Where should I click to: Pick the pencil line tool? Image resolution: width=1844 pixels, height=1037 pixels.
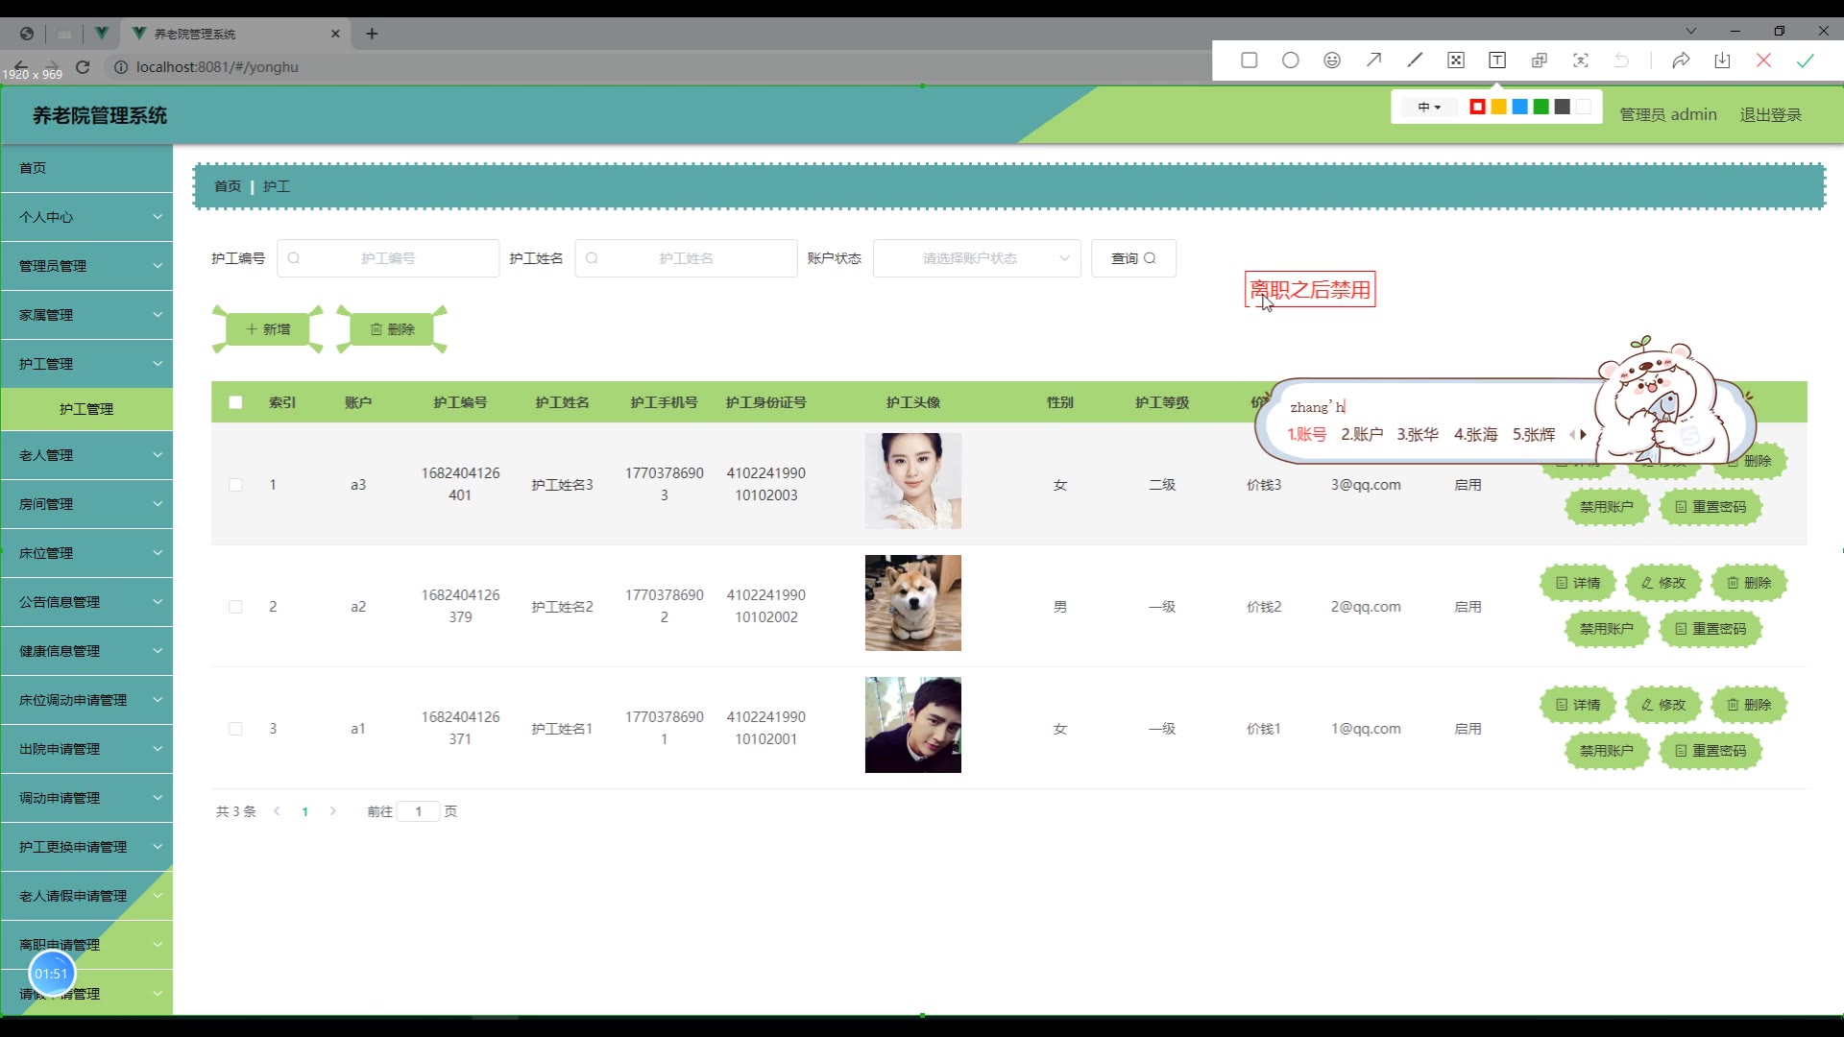coord(1415,60)
